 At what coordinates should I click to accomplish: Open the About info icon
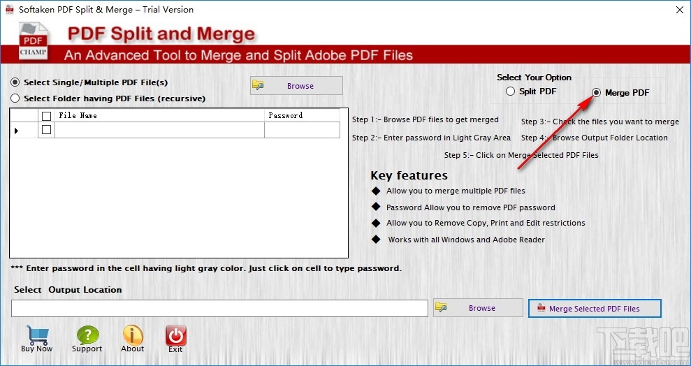[133, 335]
